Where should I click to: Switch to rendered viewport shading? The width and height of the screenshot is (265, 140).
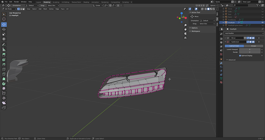coord(214,9)
